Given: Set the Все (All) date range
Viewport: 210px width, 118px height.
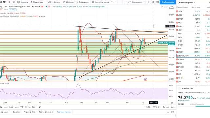Looking at the screenshot, I should coord(33,107).
